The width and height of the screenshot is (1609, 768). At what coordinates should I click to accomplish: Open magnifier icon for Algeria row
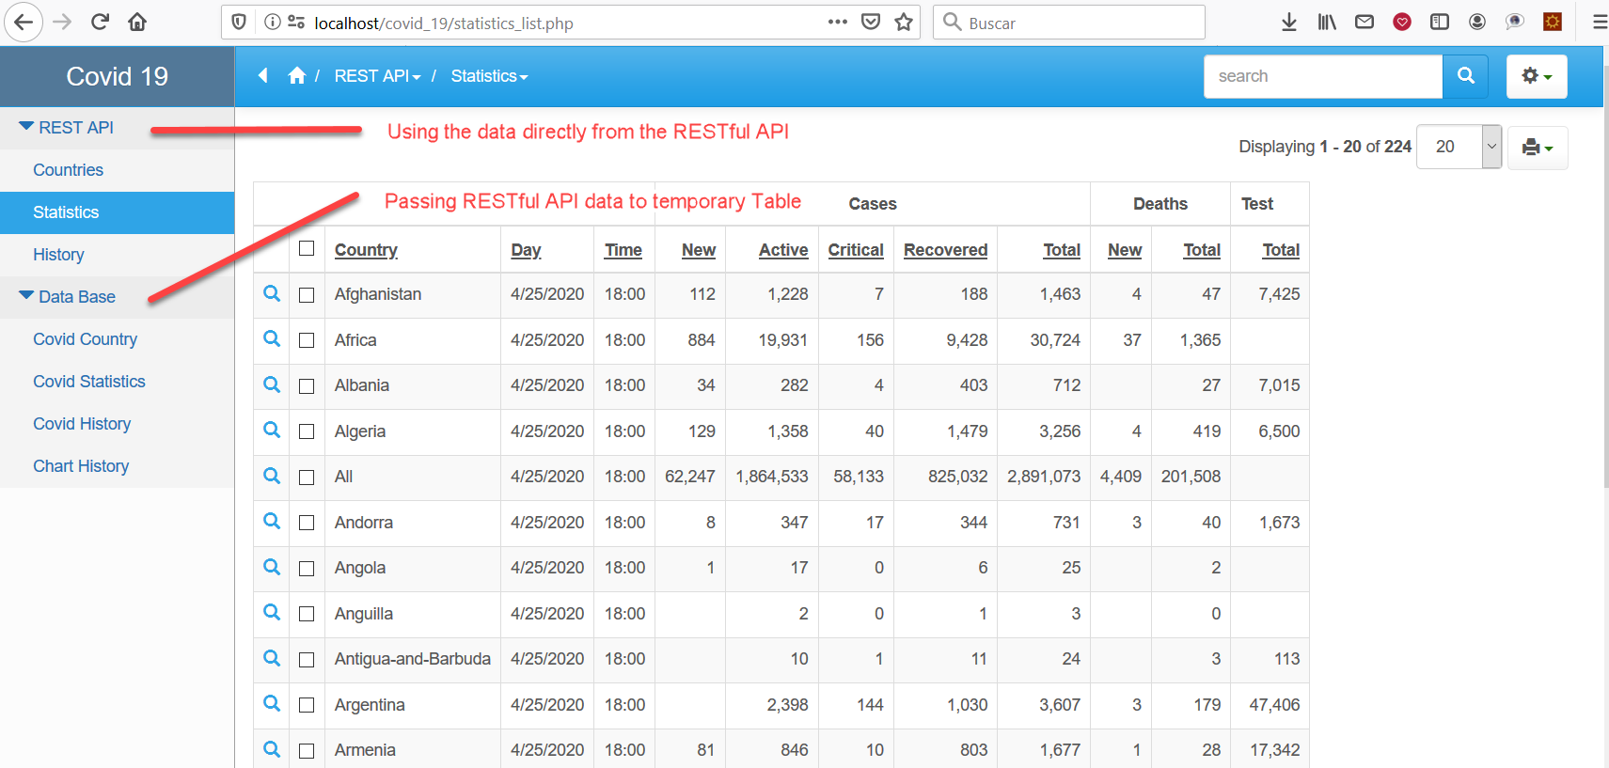(x=272, y=431)
